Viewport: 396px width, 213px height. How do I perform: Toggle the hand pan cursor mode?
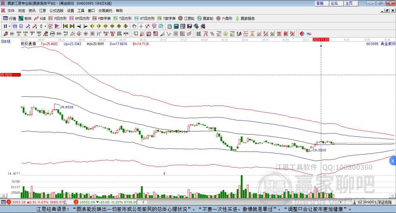pyautogui.click(x=134, y=26)
